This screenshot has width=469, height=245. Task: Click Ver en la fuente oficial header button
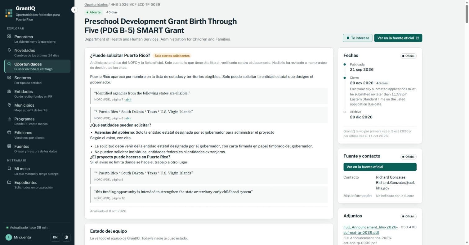click(x=398, y=38)
